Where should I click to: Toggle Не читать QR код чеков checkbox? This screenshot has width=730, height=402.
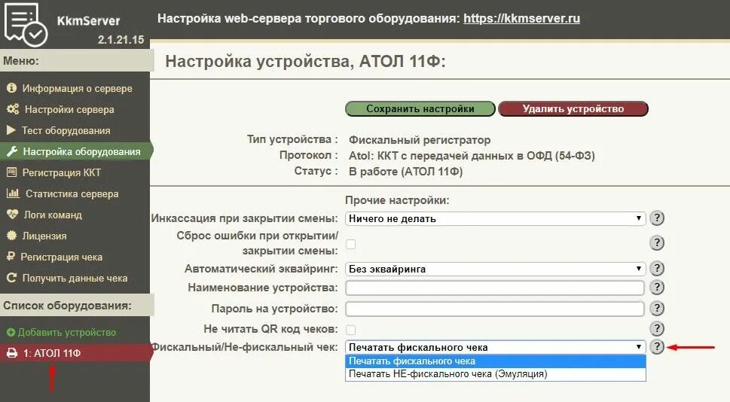point(350,330)
